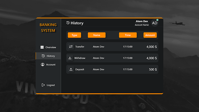Open the Overview menu item

[x=48, y=47]
